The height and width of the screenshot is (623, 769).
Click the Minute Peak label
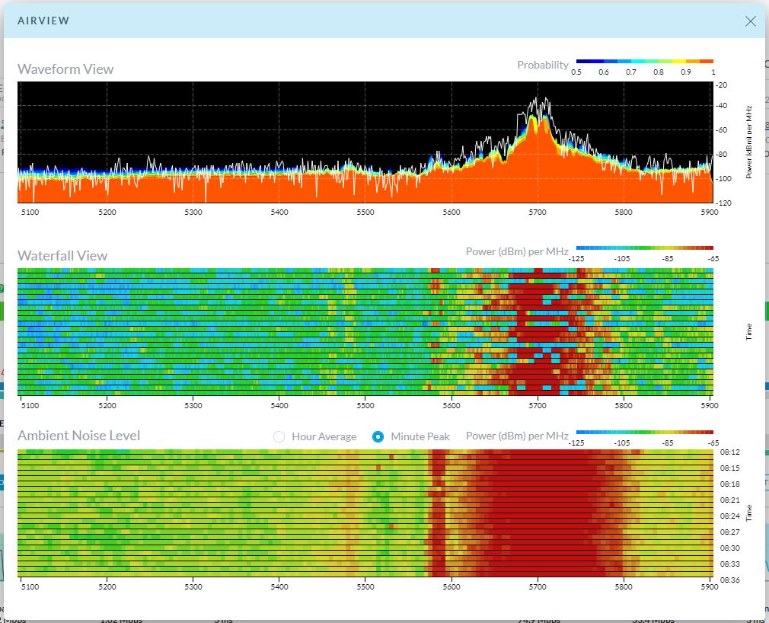click(x=420, y=436)
